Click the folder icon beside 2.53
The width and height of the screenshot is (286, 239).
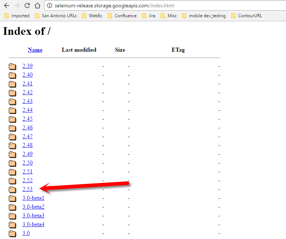12,190
